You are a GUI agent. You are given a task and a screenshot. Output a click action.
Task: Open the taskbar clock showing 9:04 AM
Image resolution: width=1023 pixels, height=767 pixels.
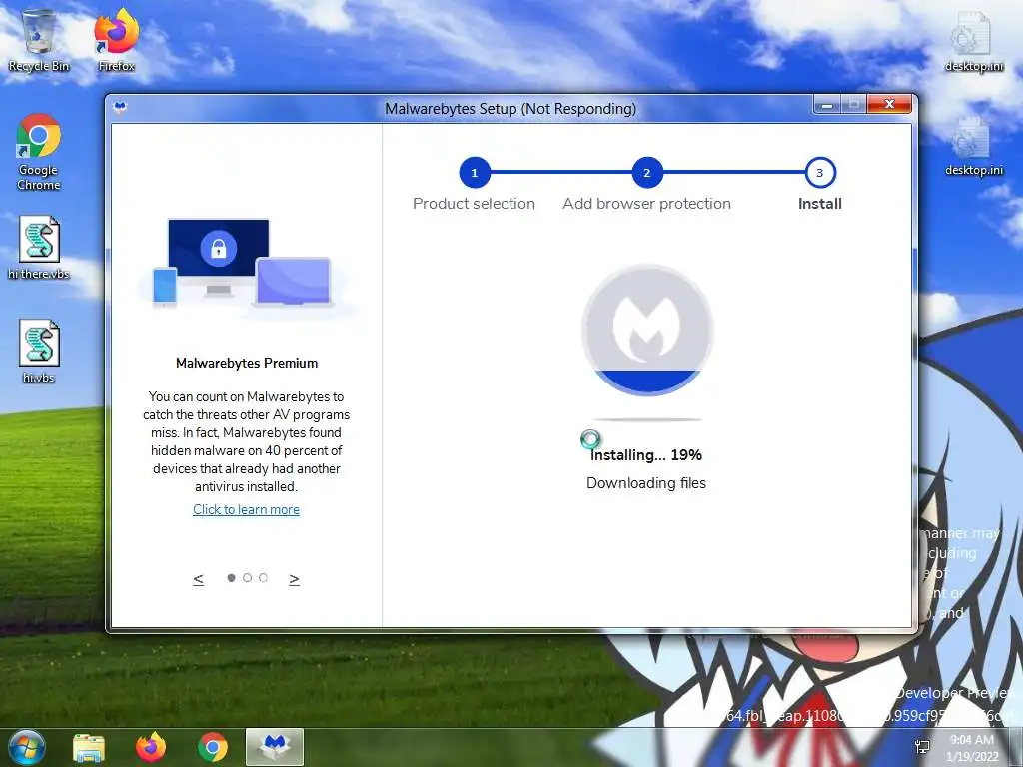coord(972,748)
